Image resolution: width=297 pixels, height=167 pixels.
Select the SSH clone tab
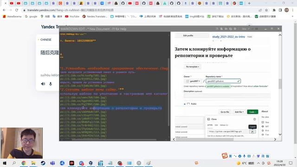[x=216, y=125]
